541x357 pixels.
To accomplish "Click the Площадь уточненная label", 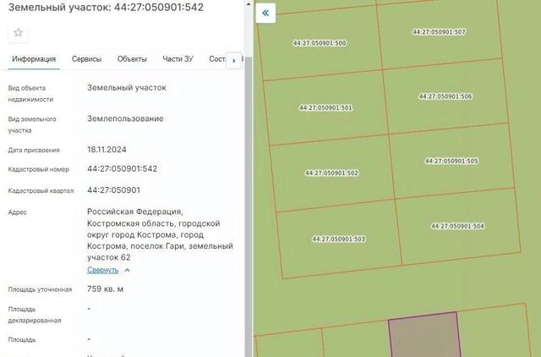I will point(40,289).
